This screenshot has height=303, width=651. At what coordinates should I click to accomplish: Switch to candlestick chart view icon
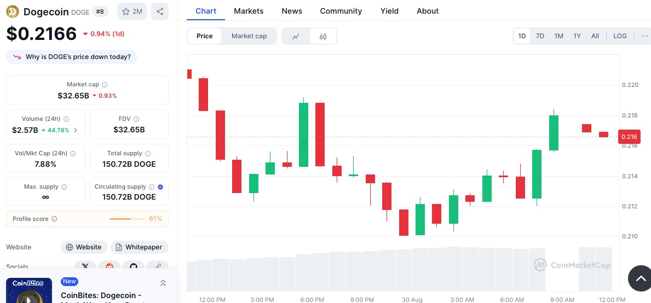pos(323,37)
